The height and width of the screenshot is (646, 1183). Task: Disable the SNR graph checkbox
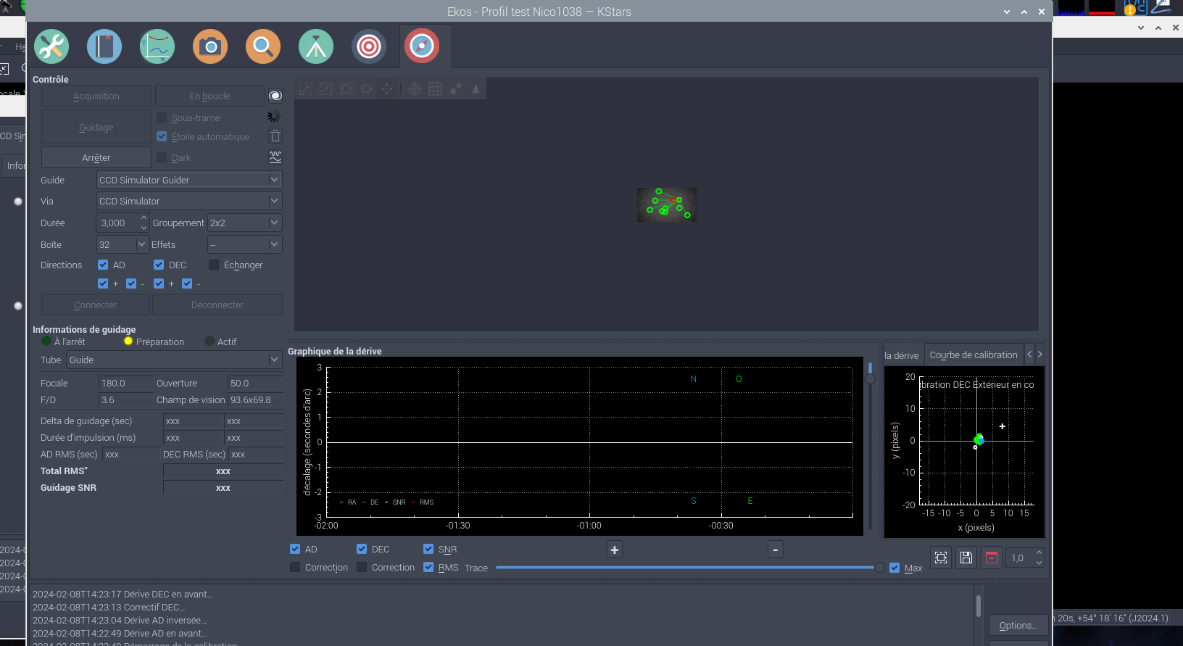pos(428,549)
